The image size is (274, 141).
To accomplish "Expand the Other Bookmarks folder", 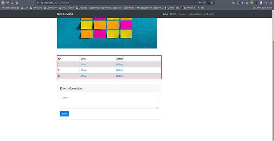I will [263, 8].
